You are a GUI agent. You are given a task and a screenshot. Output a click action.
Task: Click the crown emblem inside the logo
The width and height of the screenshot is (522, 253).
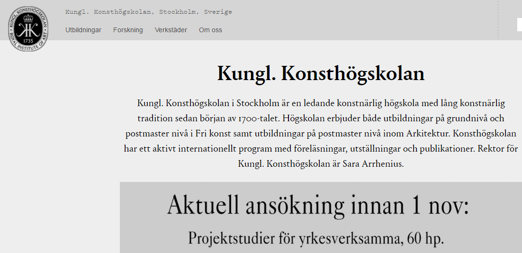(x=28, y=19)
